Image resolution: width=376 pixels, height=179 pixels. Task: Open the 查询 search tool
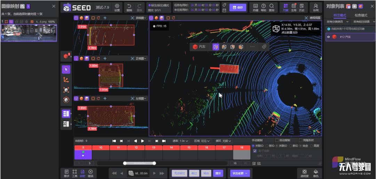point(272,8)
